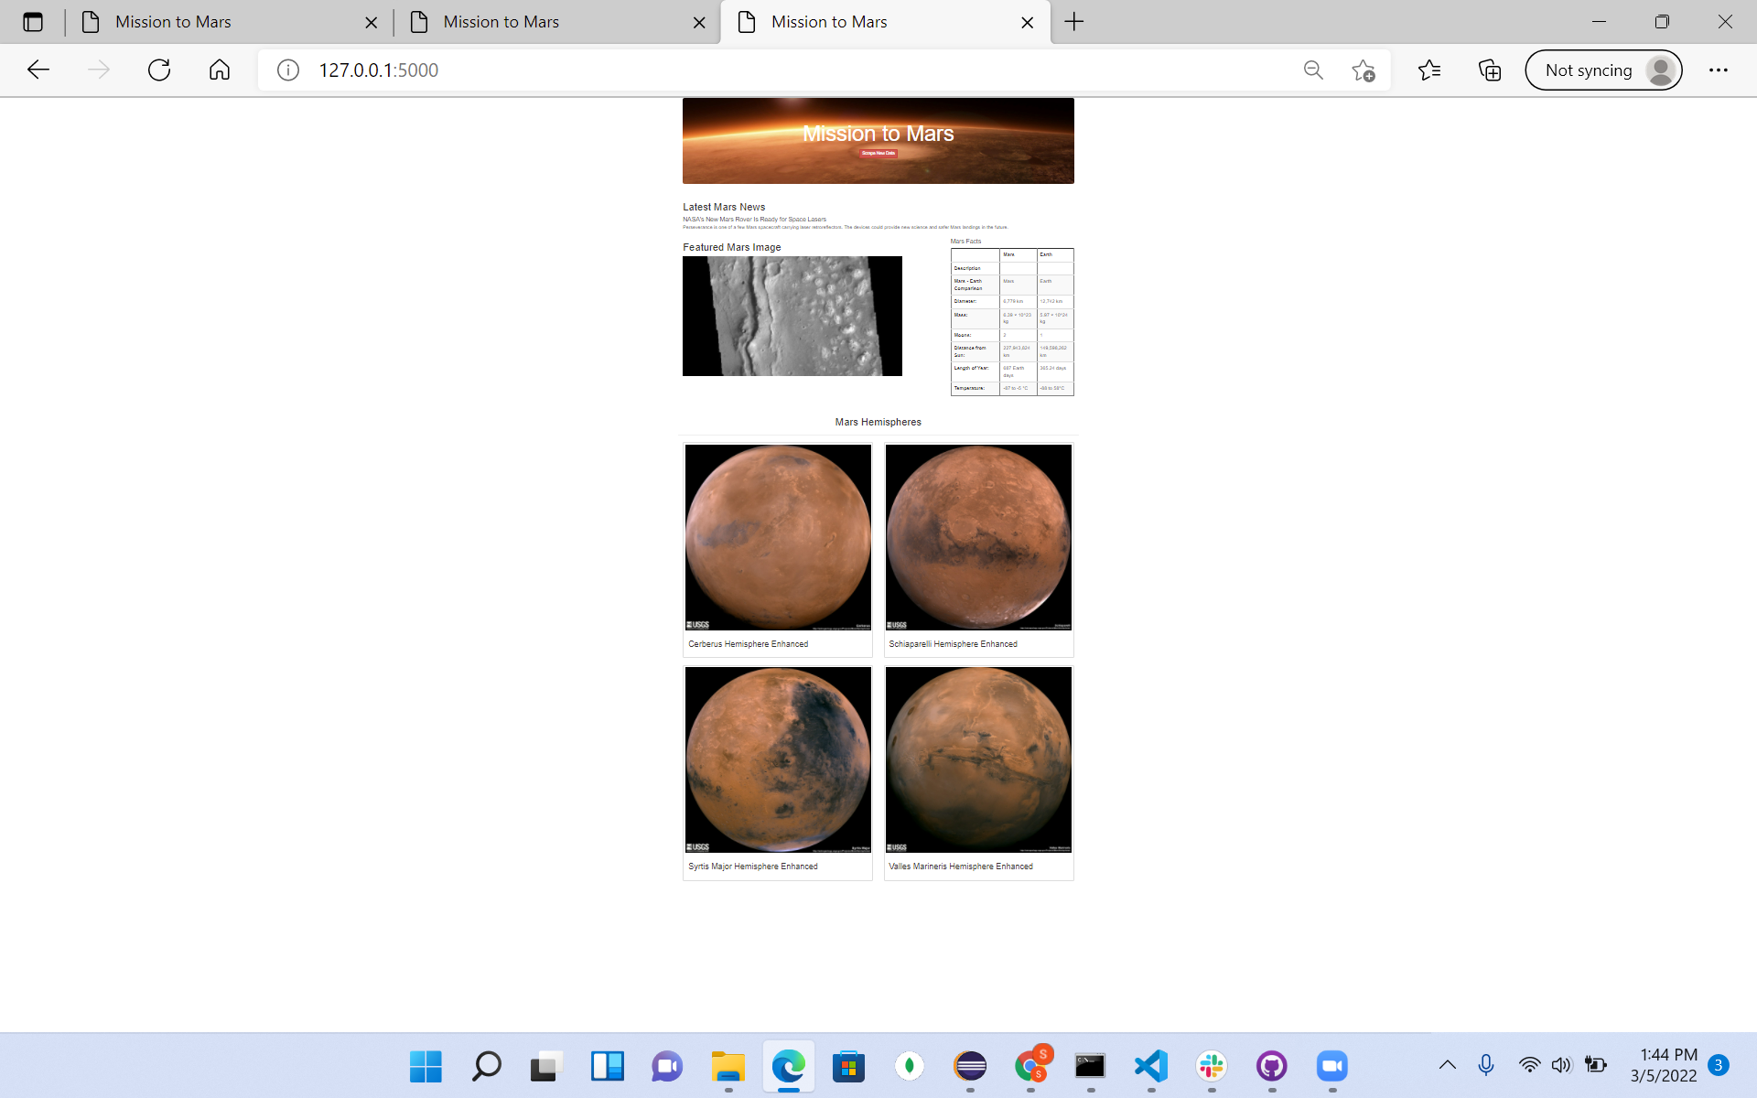This screenshot has height=1098, width=1757.
Task: Open the Not syncing profile menu
Action: click(x=1603, y=70)
